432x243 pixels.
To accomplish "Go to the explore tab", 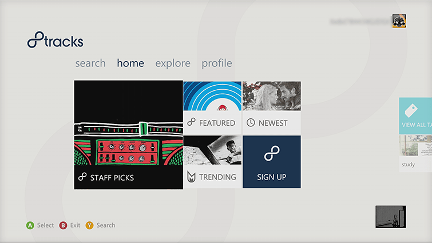I will pos(173,63).
